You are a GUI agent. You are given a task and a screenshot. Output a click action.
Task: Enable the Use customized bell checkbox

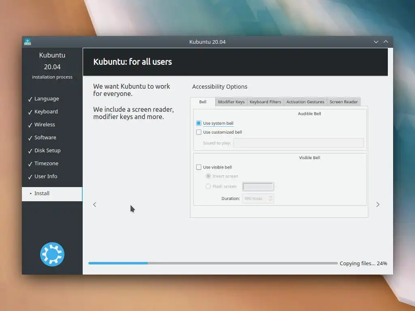[199, 132]
